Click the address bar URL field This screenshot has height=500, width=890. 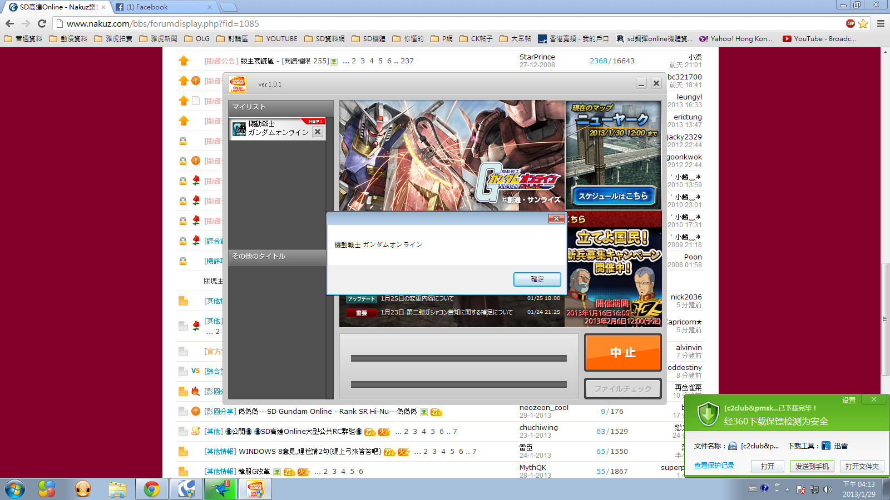coord(451,23)
